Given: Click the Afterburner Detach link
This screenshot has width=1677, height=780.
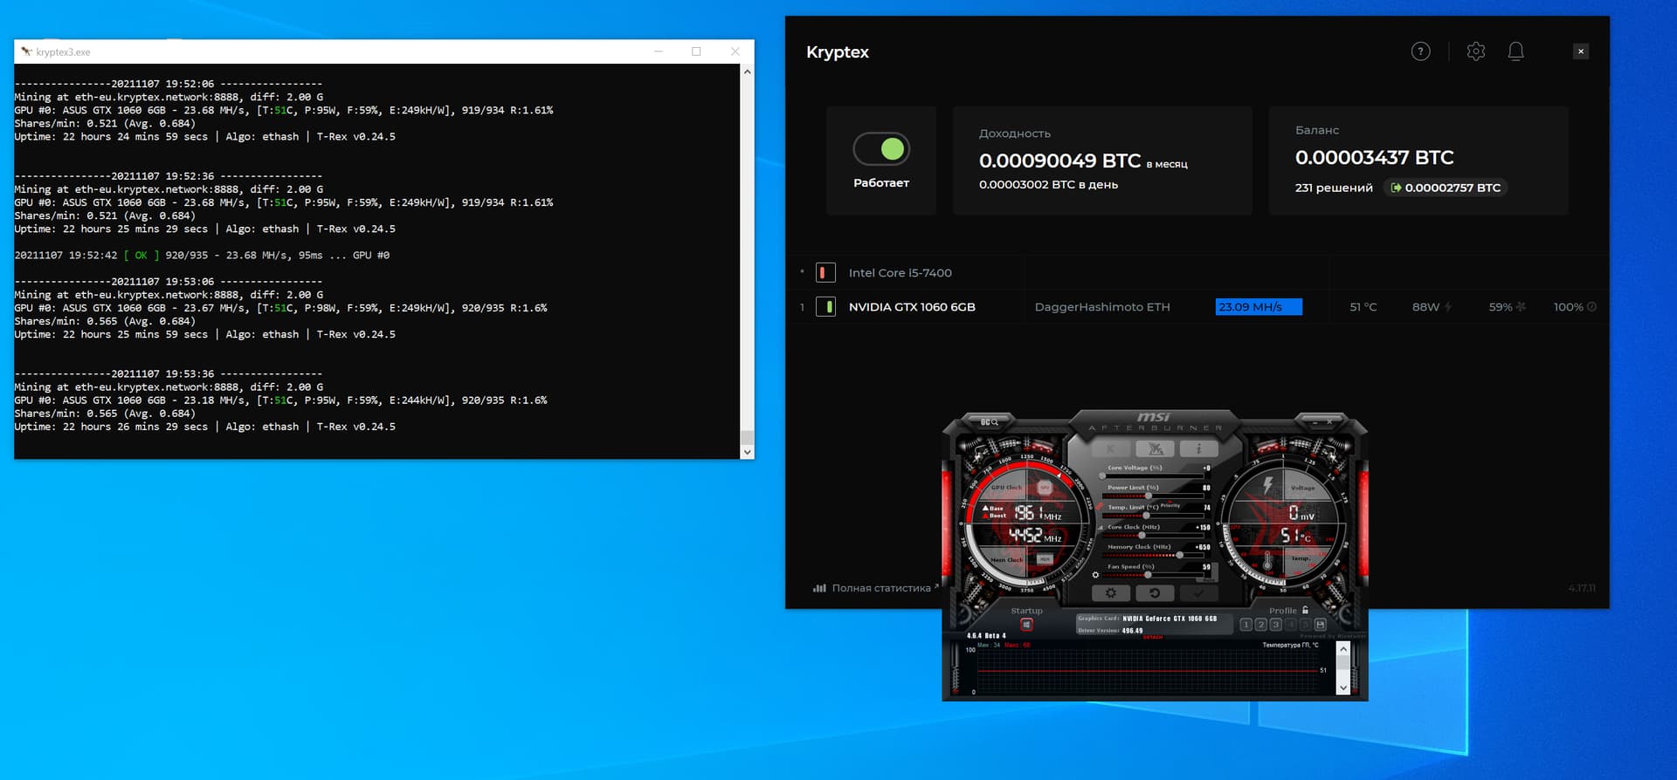Looking at the screenshot, I should 1153,637.
